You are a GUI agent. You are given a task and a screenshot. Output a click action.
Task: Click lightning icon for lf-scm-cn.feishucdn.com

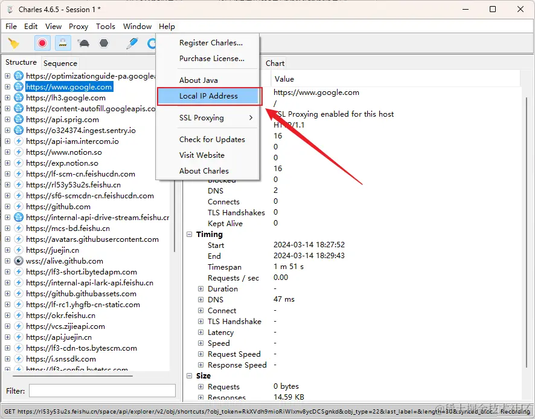[x=19, y=174]
